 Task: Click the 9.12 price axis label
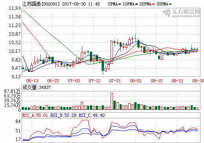click(x=16, y=77)
